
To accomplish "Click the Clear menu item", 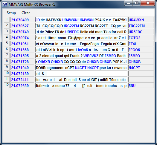I will coord(26,13).
